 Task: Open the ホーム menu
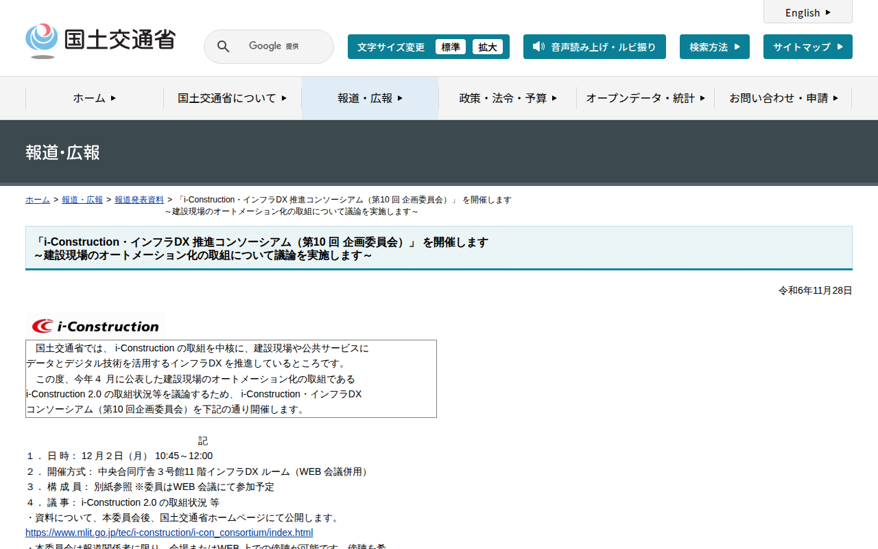click(x=95, y=98)
